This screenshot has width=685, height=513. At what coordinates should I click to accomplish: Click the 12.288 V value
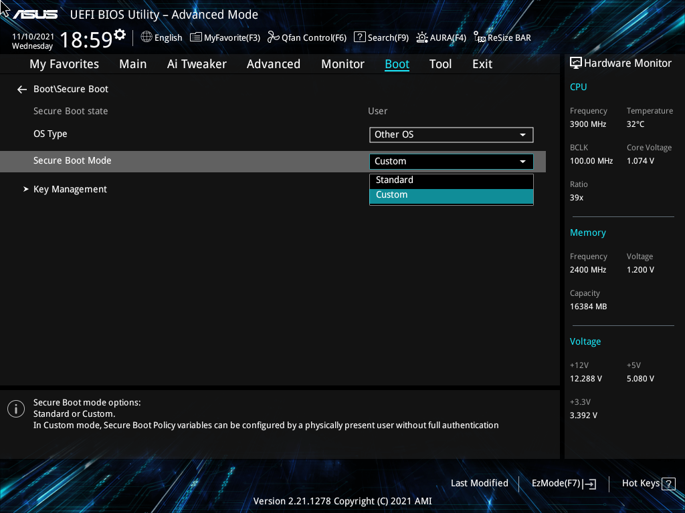tap(585, 379)
